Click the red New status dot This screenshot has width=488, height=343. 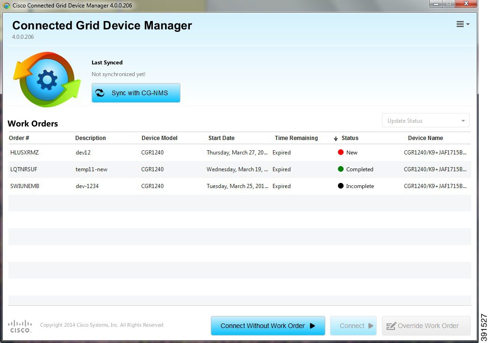click(x=340, y=152)
